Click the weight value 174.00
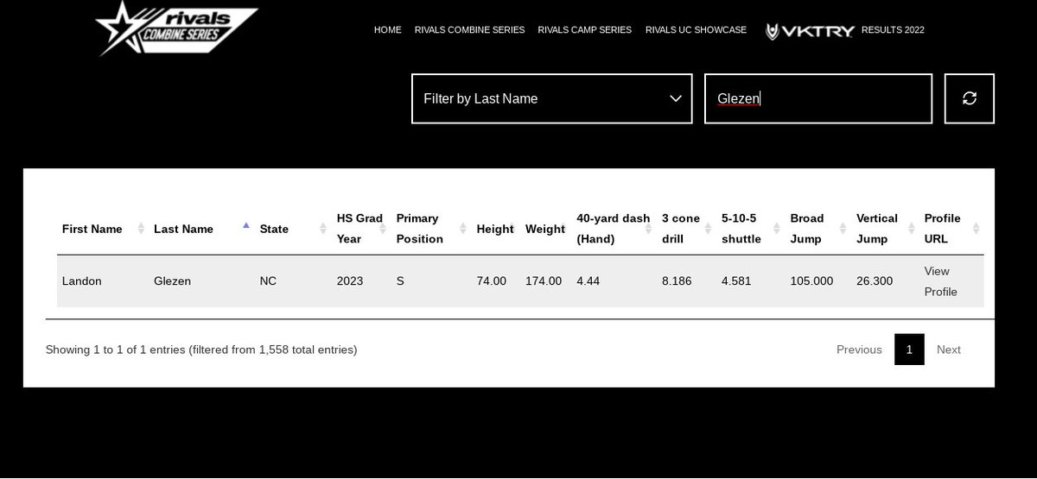Viewport: 1037px width, 479px height. (x=544, y=281)
